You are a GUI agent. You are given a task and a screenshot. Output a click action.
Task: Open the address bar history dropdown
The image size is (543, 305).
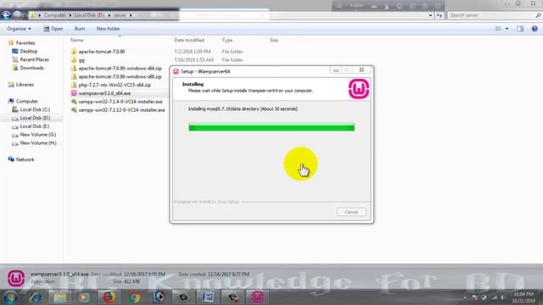pyautogui.click(x=430, y=15)
